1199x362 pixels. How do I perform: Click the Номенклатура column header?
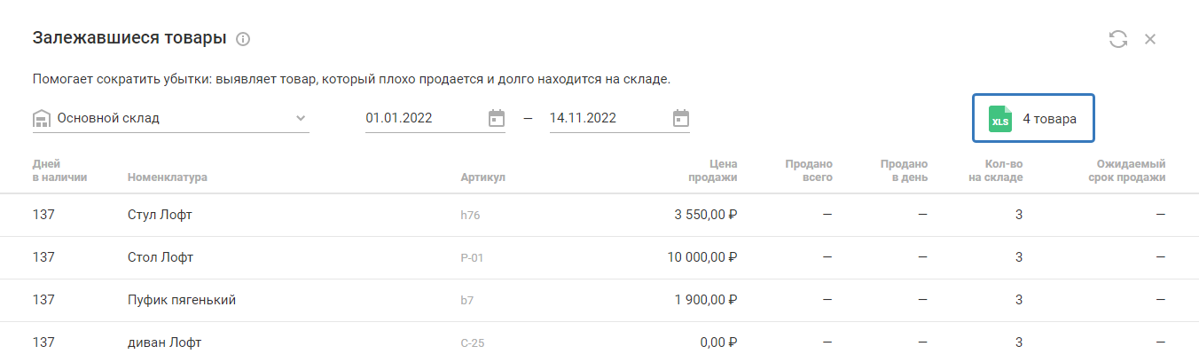point(167,177)
